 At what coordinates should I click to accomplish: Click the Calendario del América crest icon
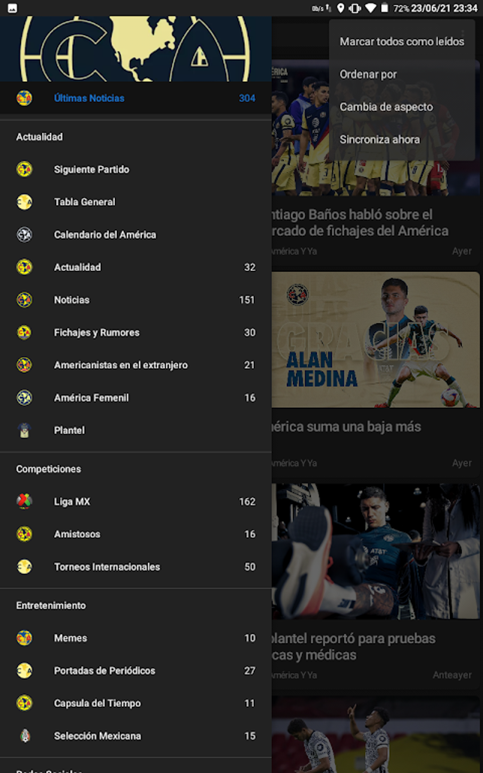click(24, 234)
